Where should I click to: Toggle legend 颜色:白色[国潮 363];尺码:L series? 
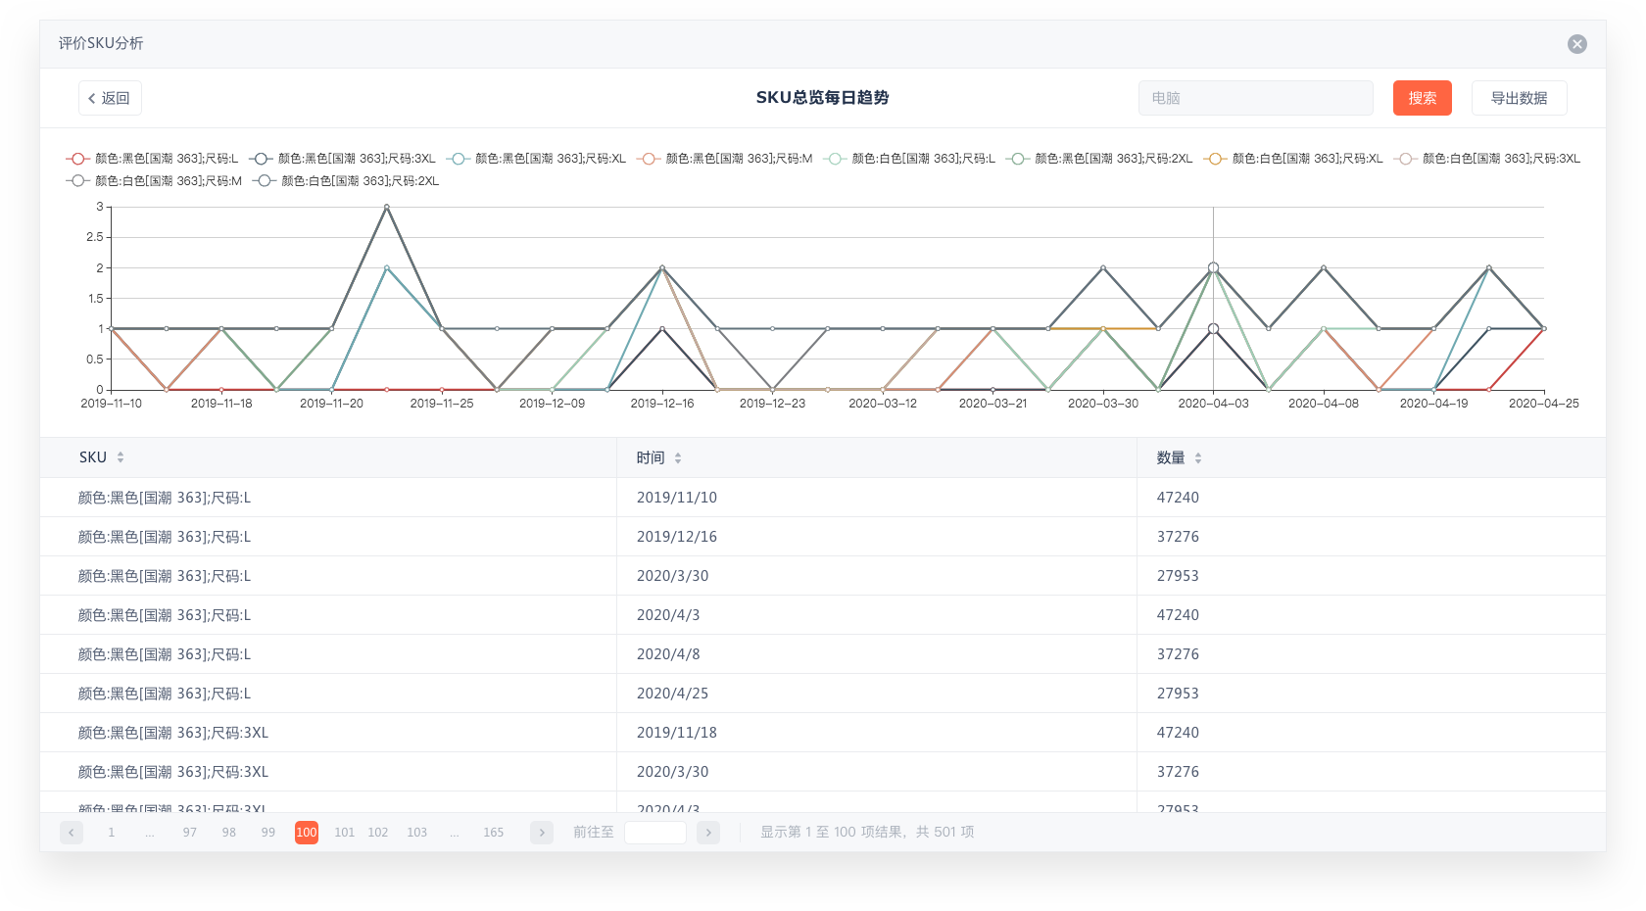(909, 159)
